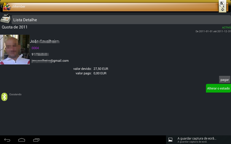Click the value '0,00 EUR'
Screen dimensions: 231x144
(100, 73)
